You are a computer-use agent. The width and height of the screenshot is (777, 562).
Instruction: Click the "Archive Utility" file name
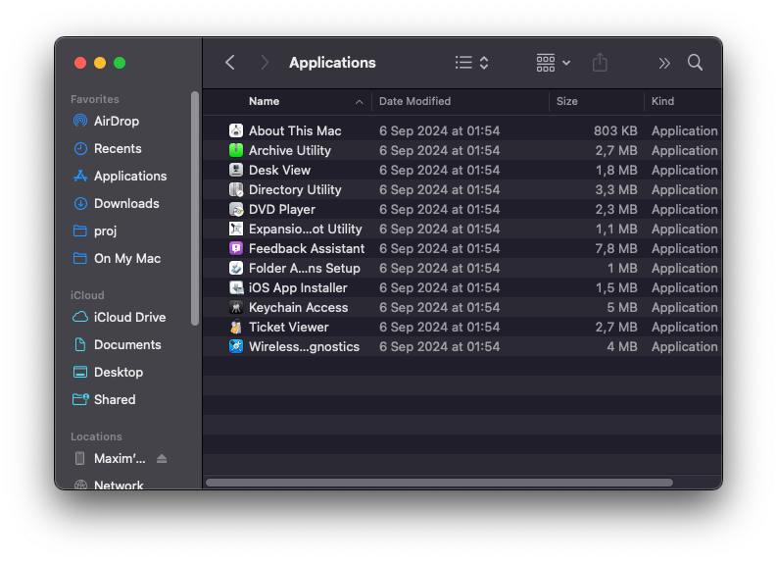coord(290,150)
